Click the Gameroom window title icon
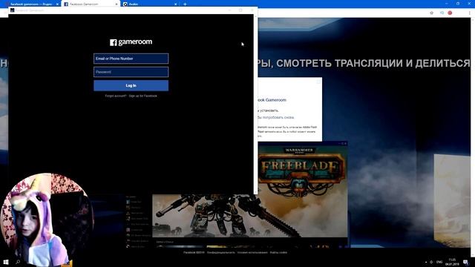Viewport: 475px width, 267px height. click(x=13, y=10)
